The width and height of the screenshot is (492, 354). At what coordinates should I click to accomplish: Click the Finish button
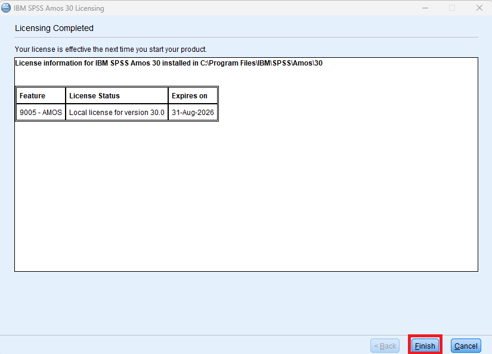pos(425,346)
